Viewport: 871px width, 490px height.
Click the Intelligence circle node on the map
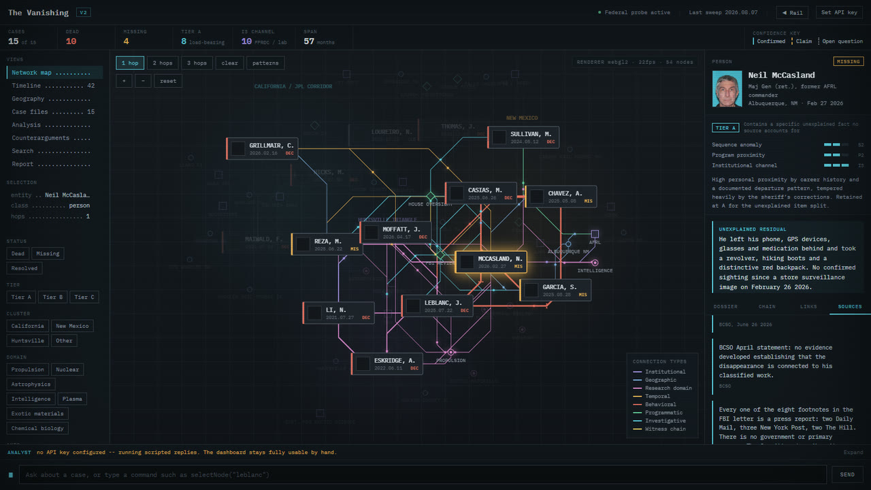point(595,263)
